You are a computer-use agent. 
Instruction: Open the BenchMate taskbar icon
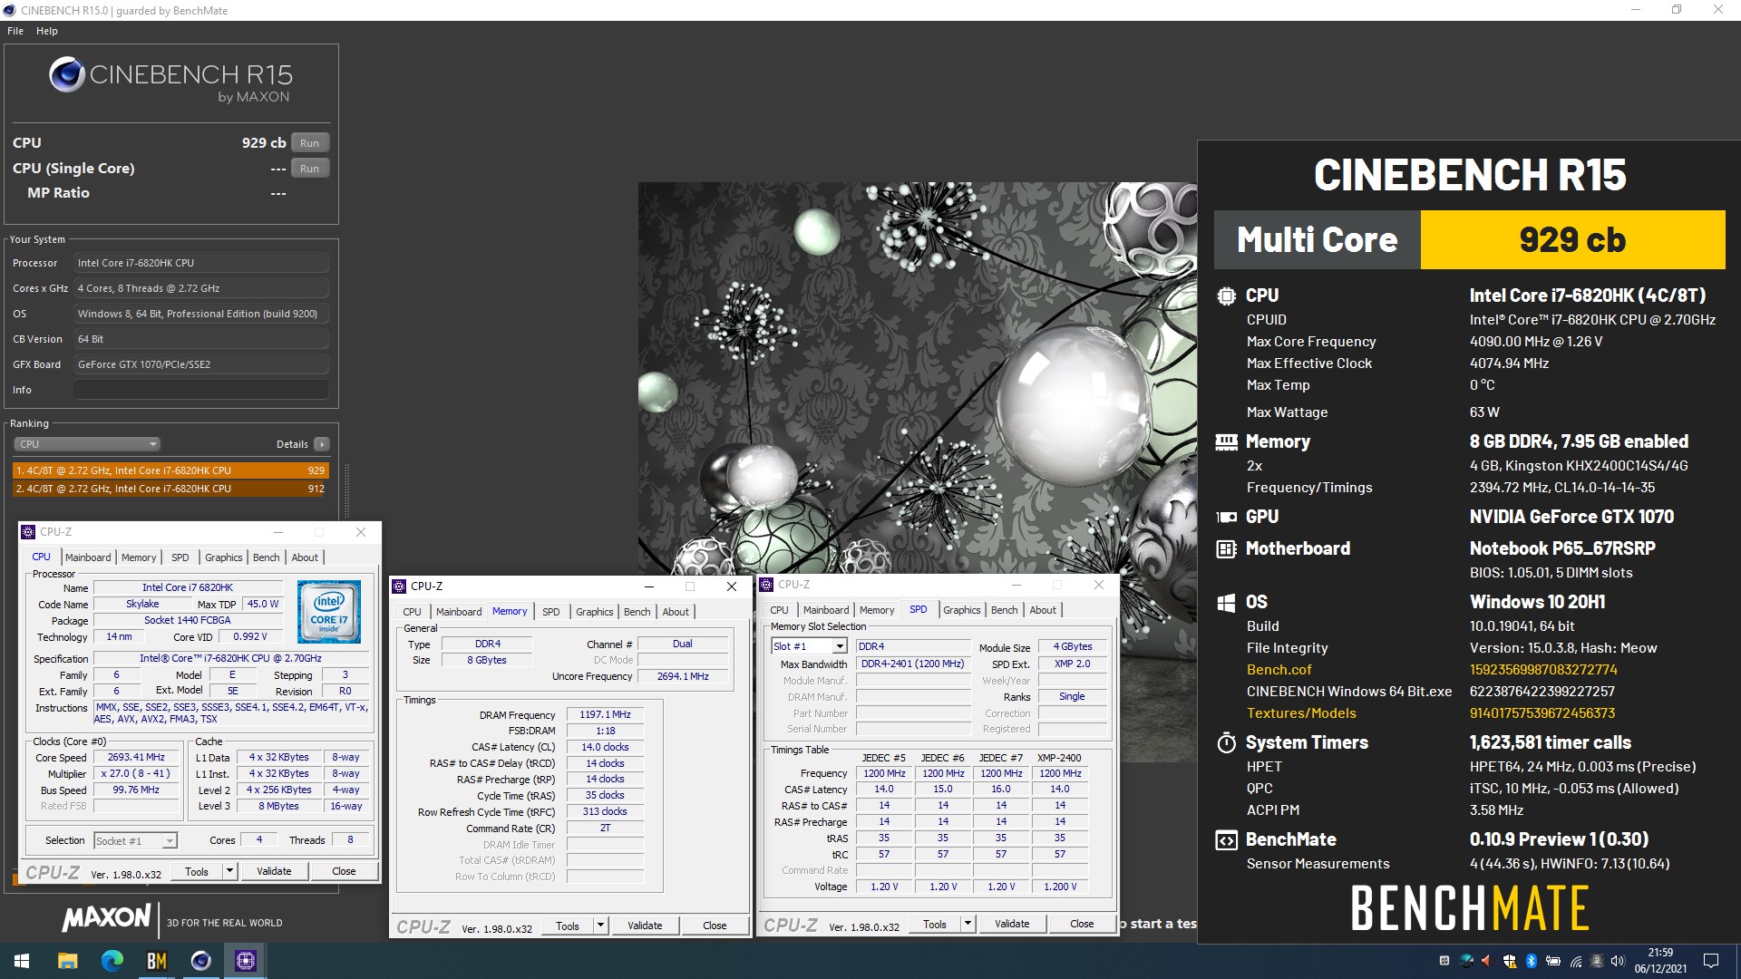(x=156, y=961)
